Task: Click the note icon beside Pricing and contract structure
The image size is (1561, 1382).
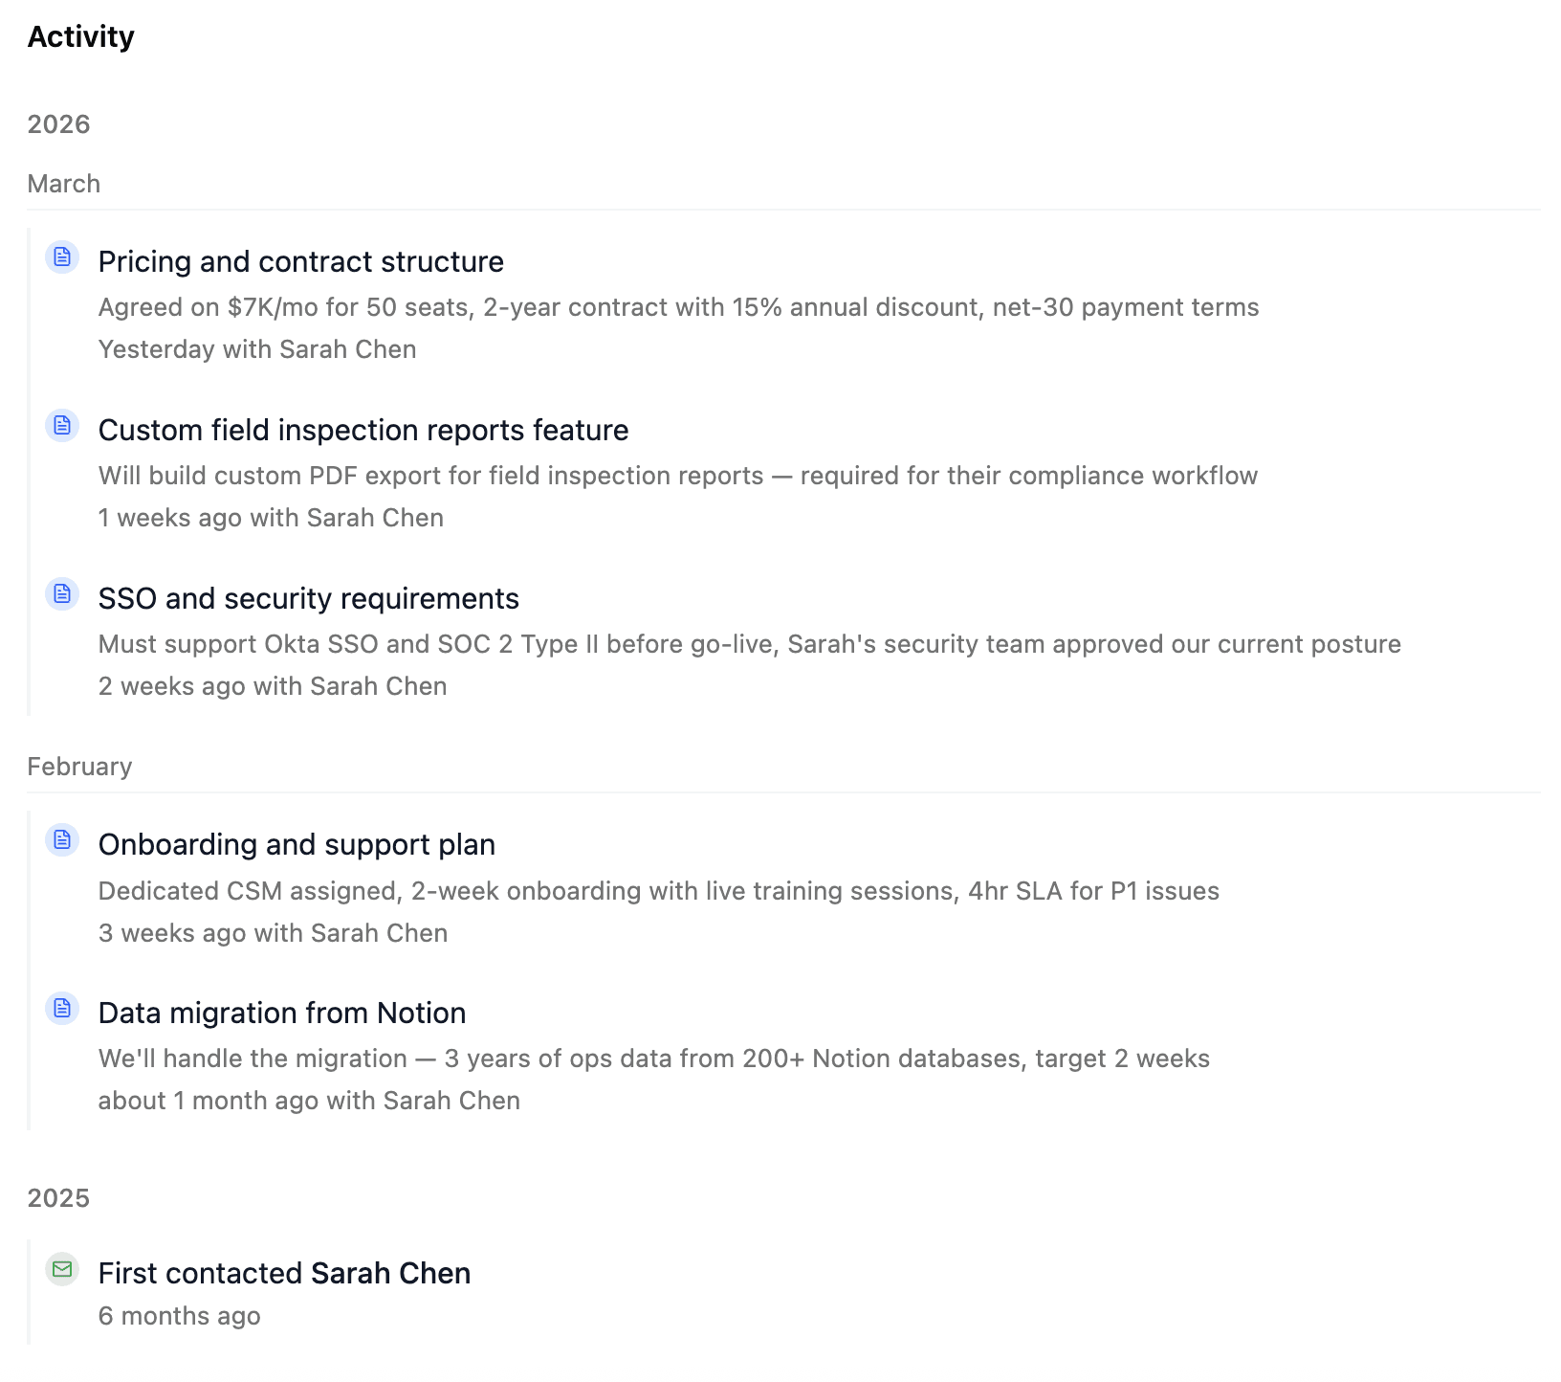Action: 62,257
